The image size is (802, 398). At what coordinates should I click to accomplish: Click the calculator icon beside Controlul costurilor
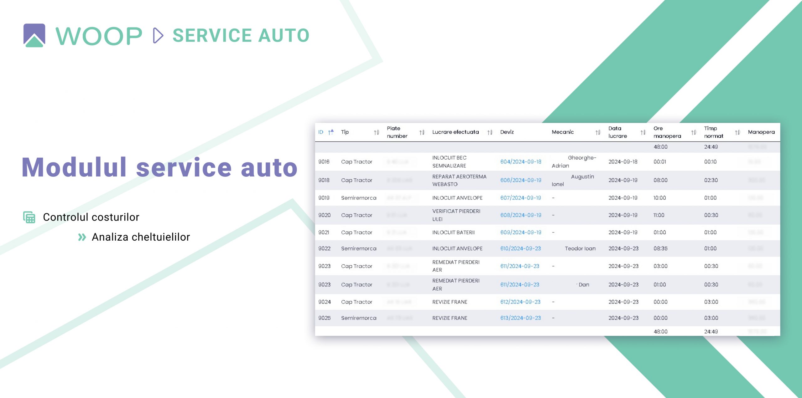tap(29, 217)
